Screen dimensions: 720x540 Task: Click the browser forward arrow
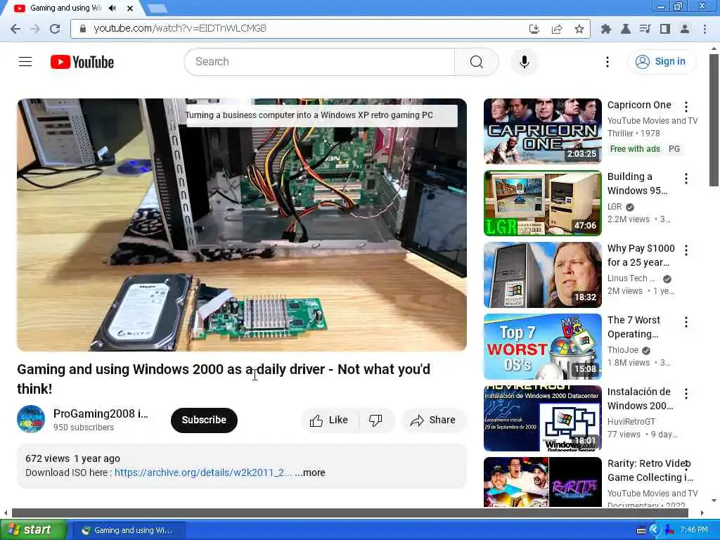(x=35, y=29)
